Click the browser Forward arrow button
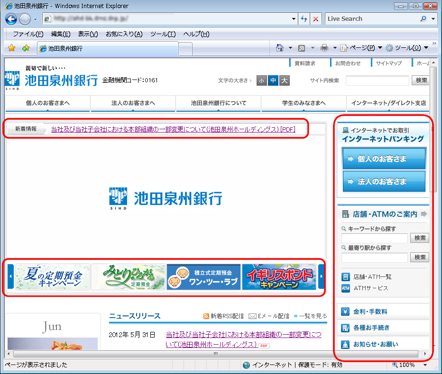442x374 pixels. (25, 19)
